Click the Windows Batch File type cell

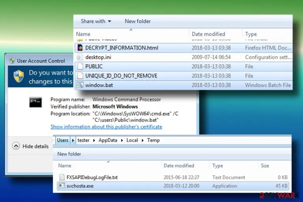(268, 85)
